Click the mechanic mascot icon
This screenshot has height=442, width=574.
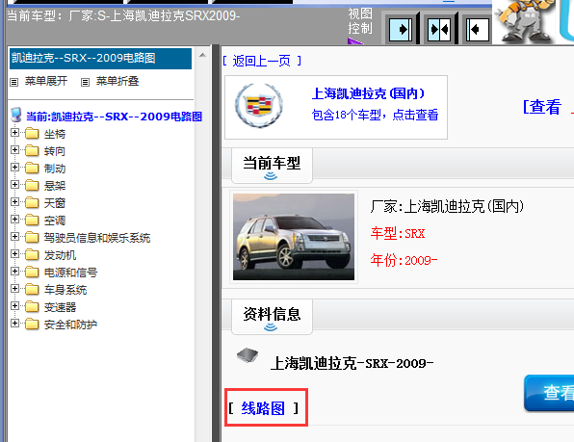[x=524, y=21]
